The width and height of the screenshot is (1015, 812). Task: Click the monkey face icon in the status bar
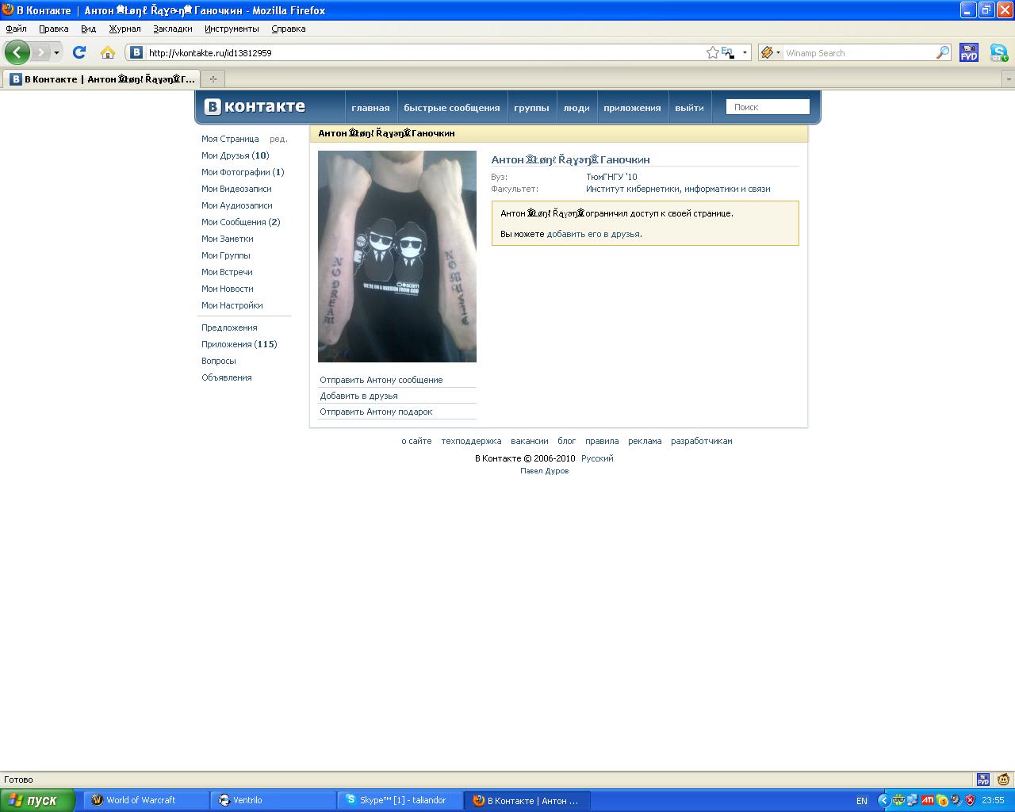(1004, 779)
